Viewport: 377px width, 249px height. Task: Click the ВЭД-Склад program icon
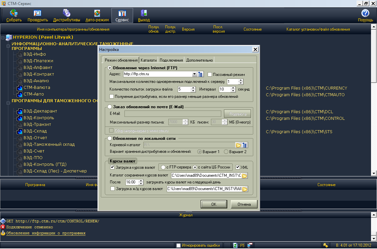(20, 131)
